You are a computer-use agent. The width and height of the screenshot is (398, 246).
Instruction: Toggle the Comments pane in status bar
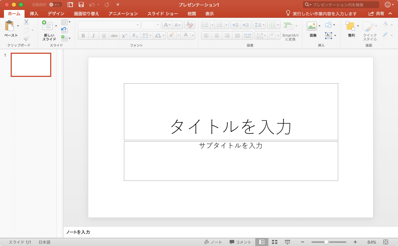click(240, 242)
